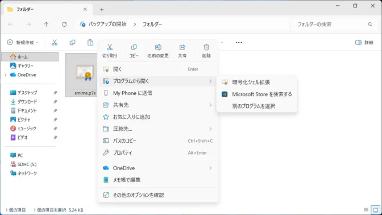Click the フォルダー tab title

tap(25, 10)
